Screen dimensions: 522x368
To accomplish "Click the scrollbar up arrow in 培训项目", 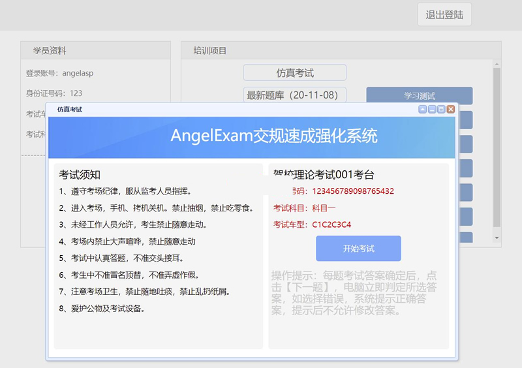I will point(497,63).
